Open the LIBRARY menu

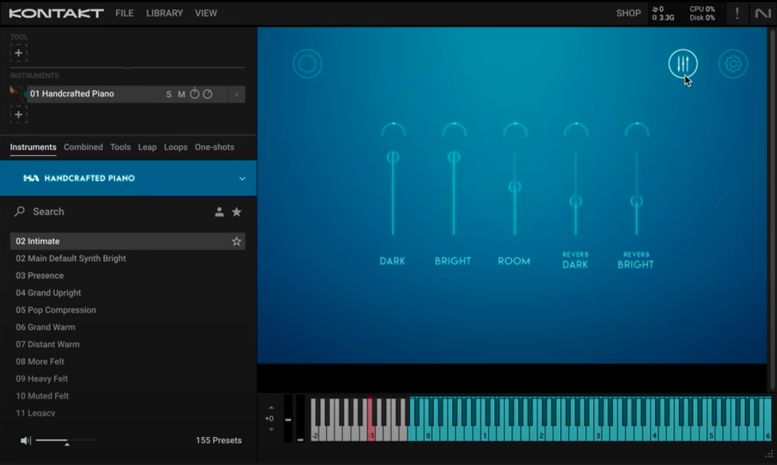tap(165, 13)
